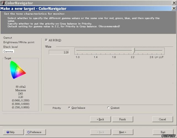The height and width of the screenshot is (138, 177).
Task: Open the Black level step
Action: point(11,47)
